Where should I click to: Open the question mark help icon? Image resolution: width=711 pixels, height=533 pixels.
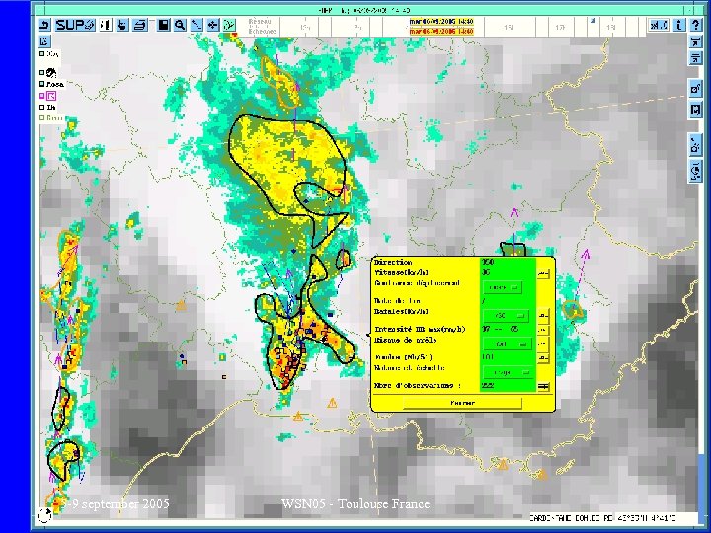[x=695, y=25]
